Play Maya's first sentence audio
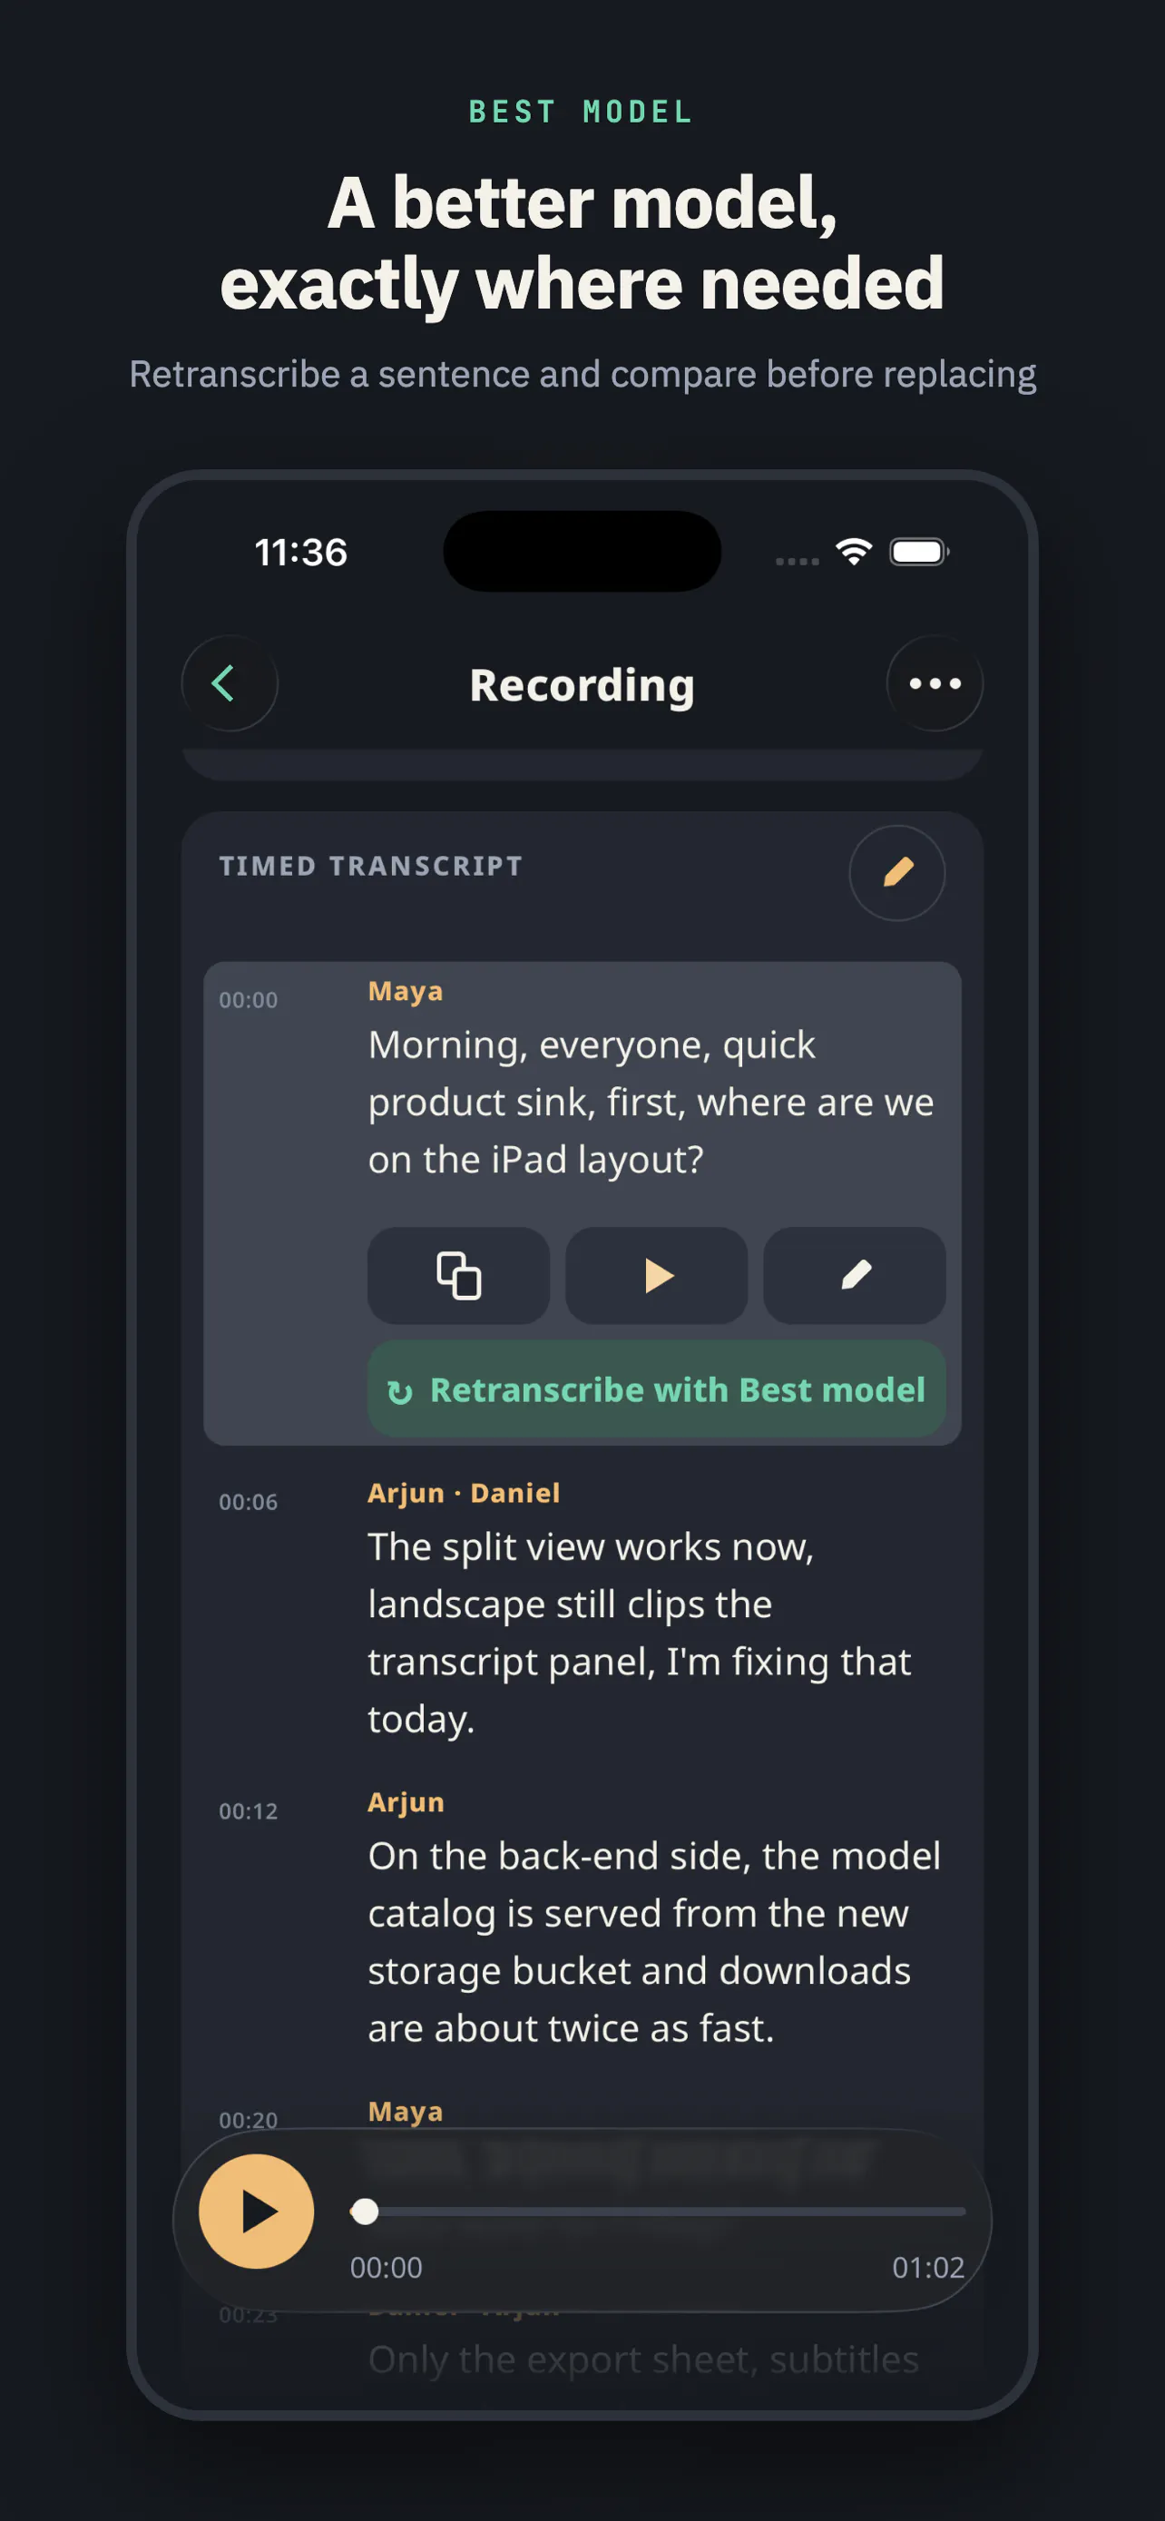Screen dimensions: 1165x2521 point(656,1275)
